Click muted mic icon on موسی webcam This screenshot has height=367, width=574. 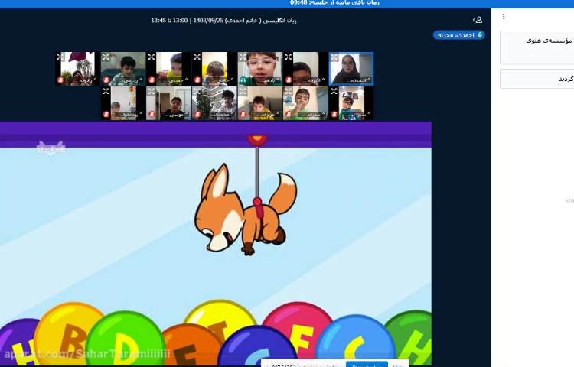point(152,115)
